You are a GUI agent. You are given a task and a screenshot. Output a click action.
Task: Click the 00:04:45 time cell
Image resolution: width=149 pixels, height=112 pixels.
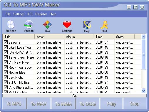[102, 47]
